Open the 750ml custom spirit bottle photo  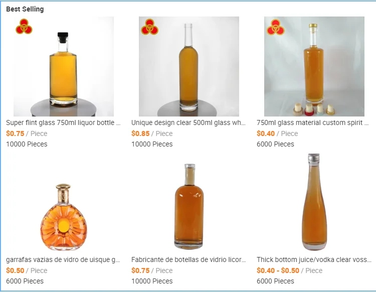point(314,66)
